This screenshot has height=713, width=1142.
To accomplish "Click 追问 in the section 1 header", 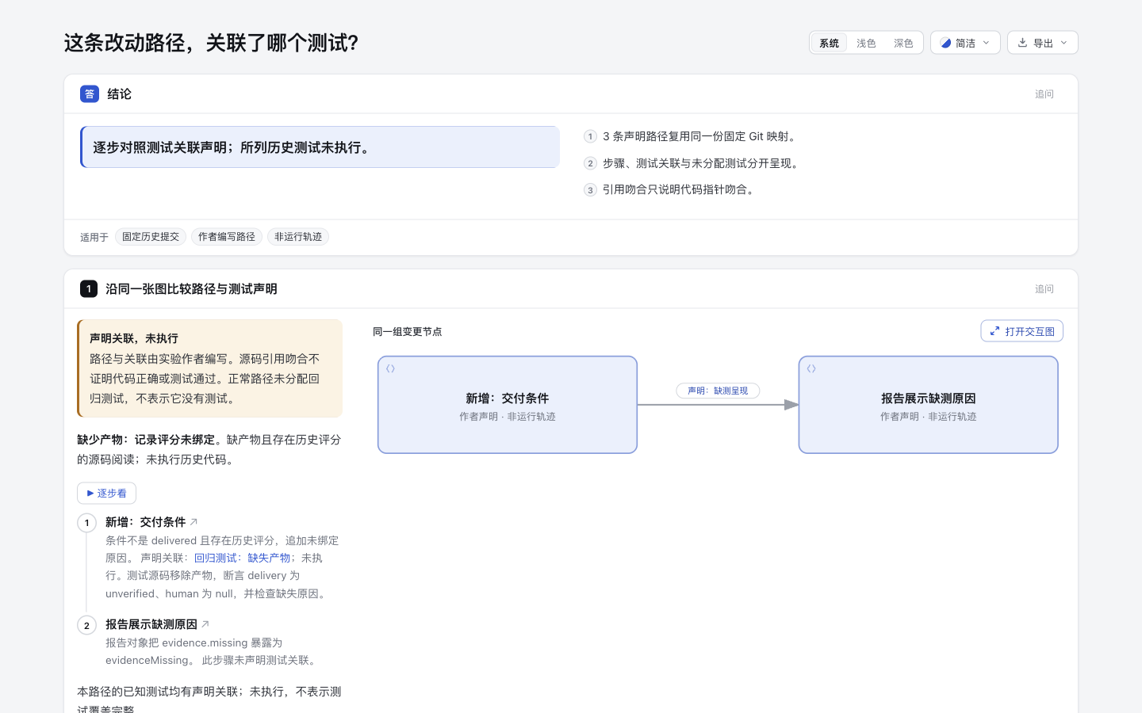I will point(1044,289).
